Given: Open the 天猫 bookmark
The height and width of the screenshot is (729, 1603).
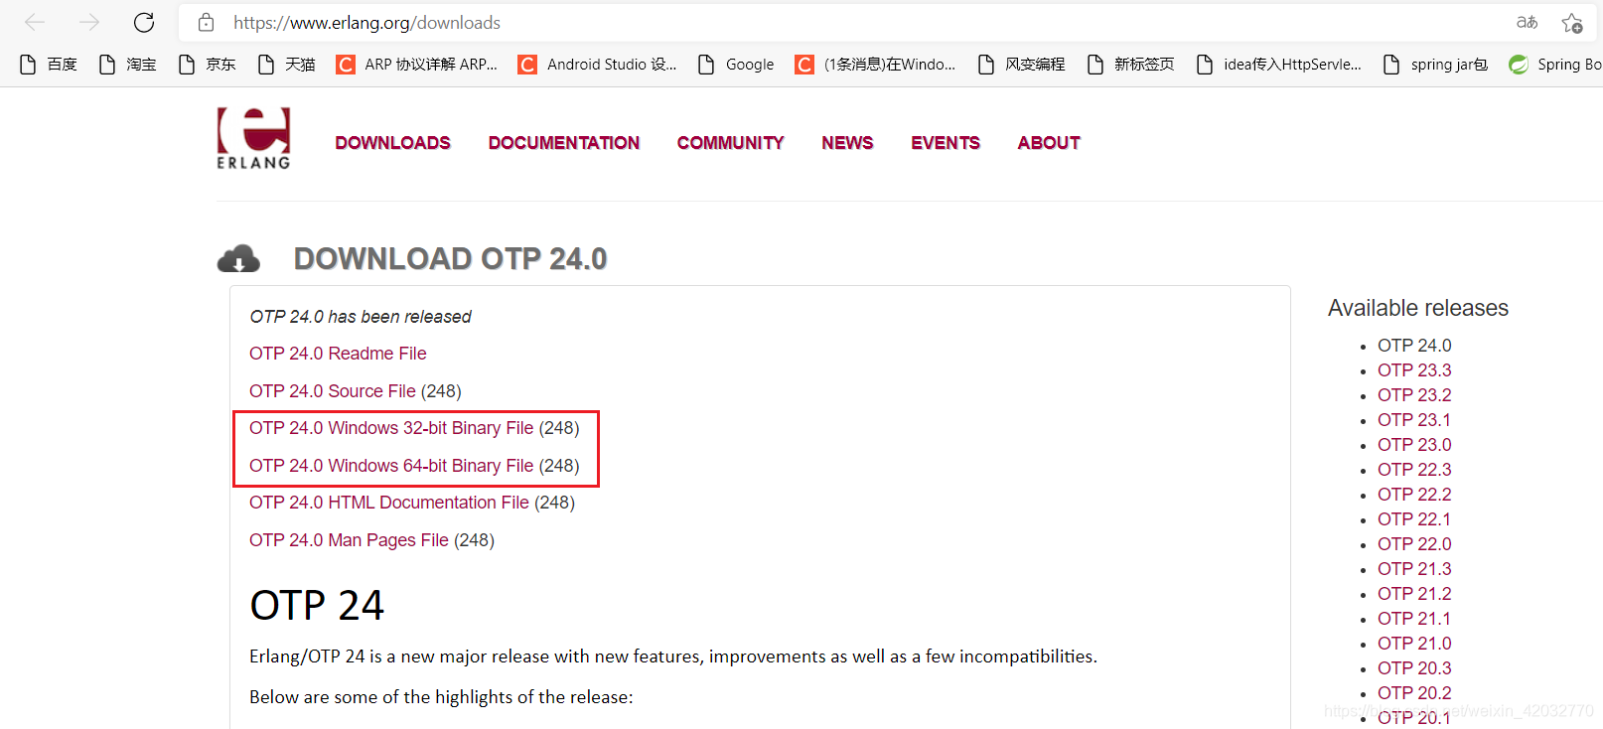Looking at the screenshot, I should point(287,65).
